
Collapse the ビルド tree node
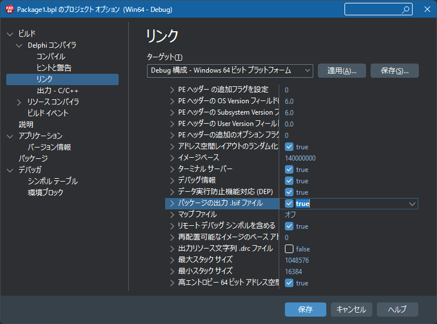(x=10, y=34)
